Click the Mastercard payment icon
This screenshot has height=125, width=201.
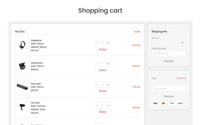[x=164, y=103]
